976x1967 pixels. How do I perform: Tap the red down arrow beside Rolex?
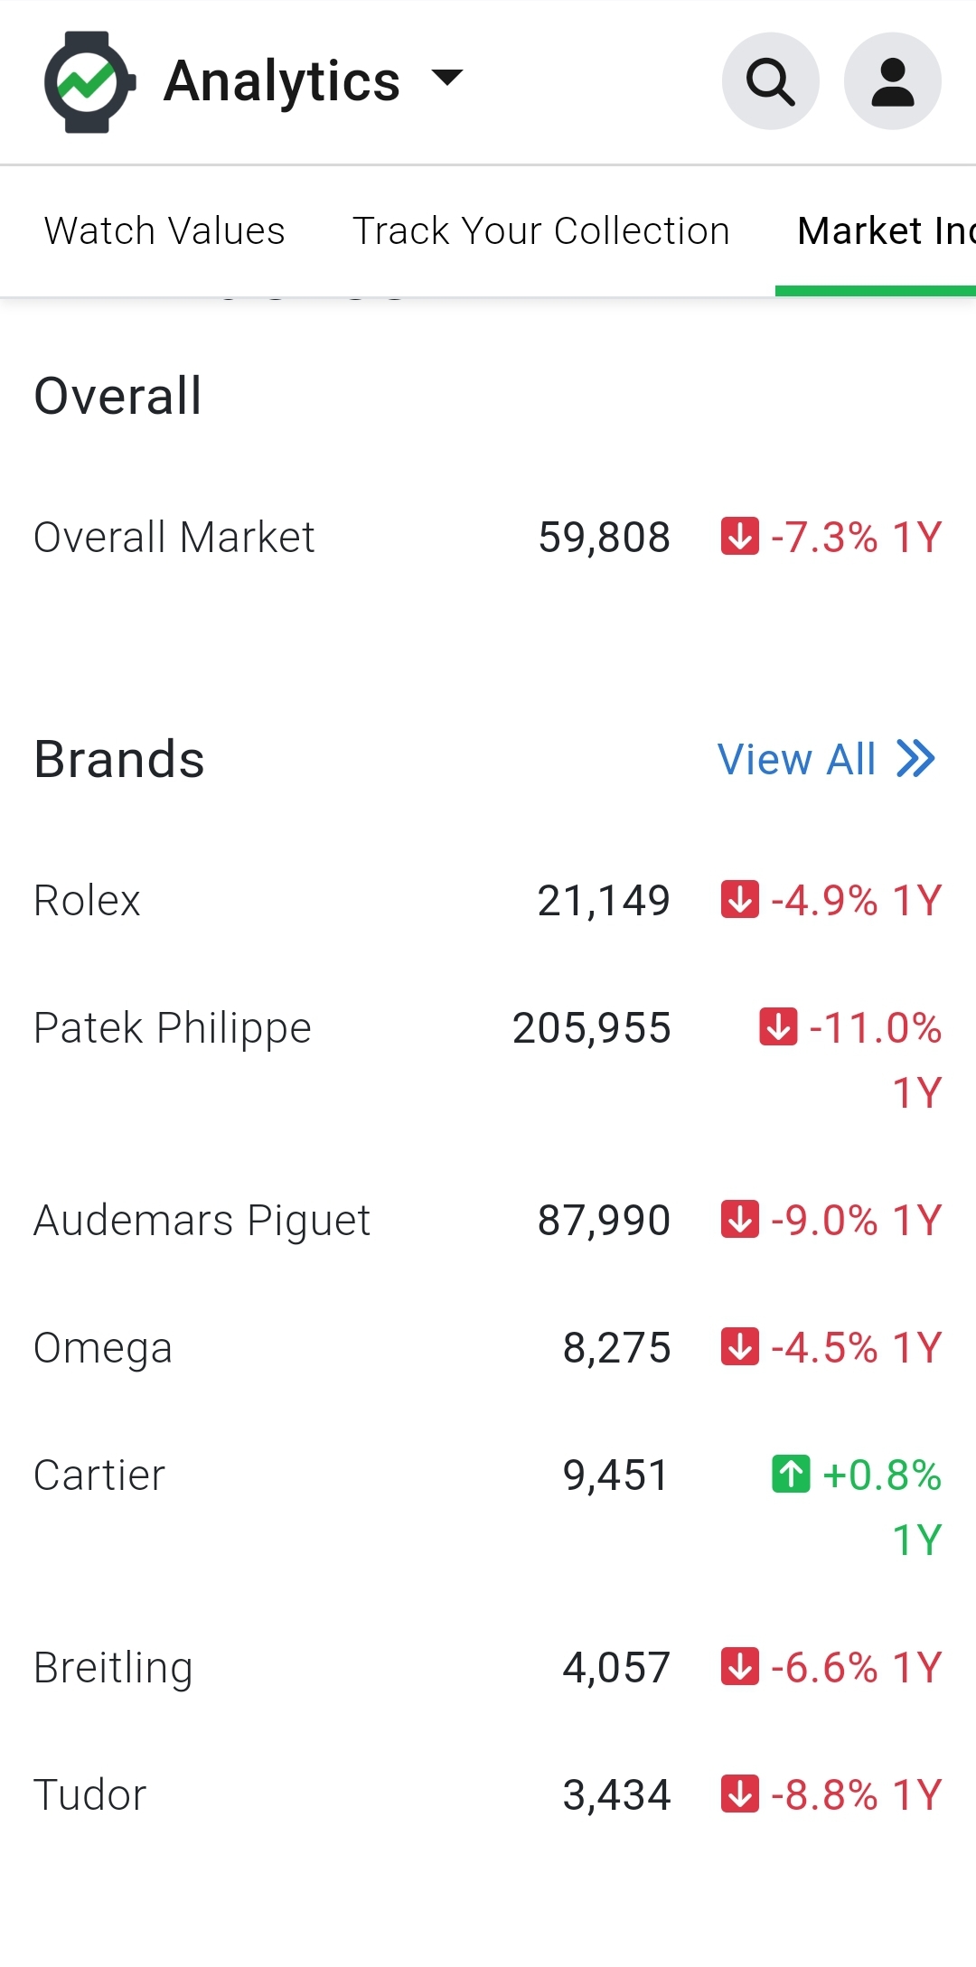(x=739, y=900)
